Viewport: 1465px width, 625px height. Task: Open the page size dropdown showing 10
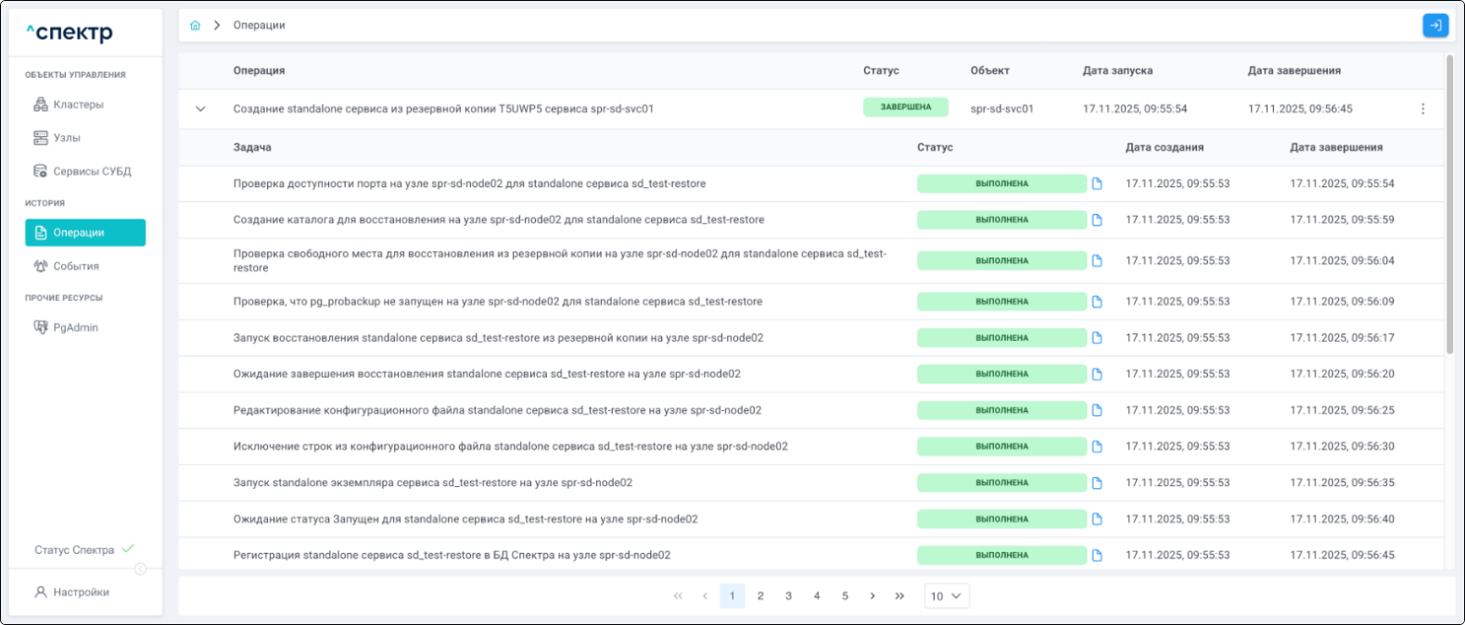click(946, 596)
